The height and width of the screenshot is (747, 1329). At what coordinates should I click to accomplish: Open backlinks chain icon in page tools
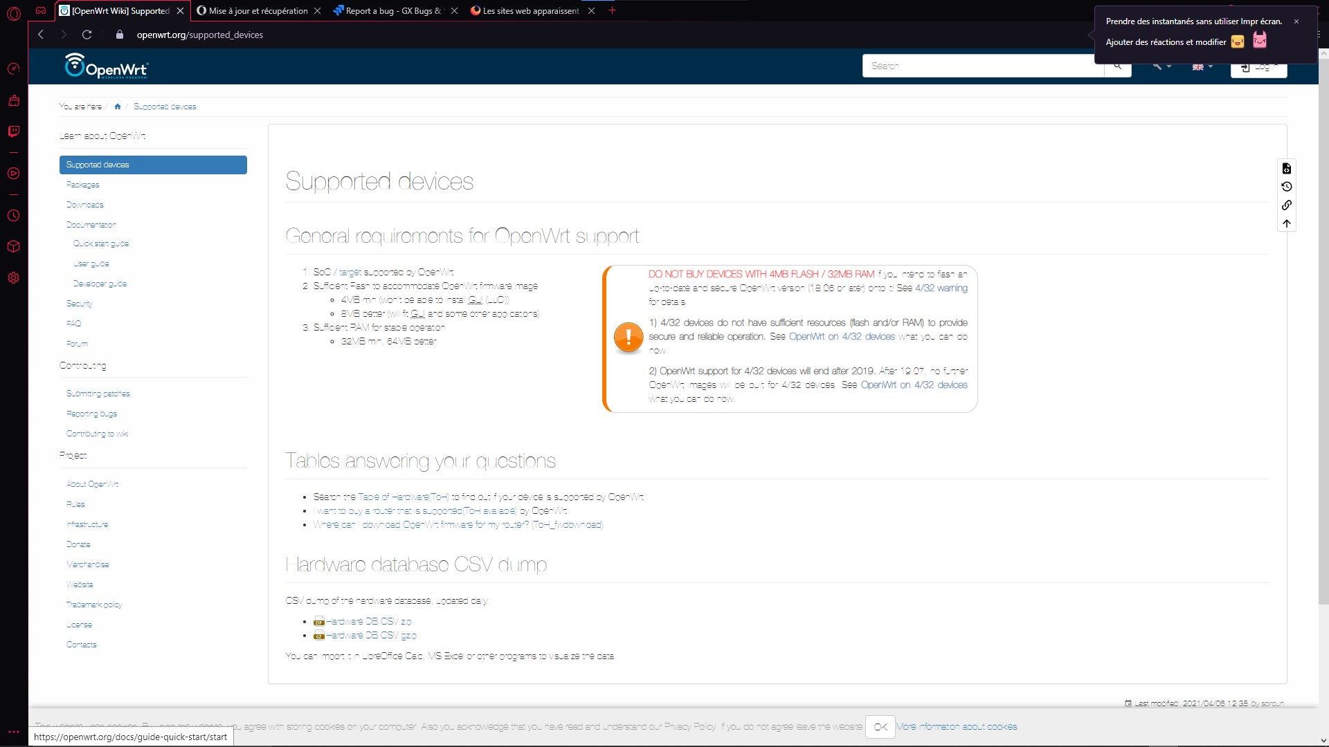(x=1287, y=205)
